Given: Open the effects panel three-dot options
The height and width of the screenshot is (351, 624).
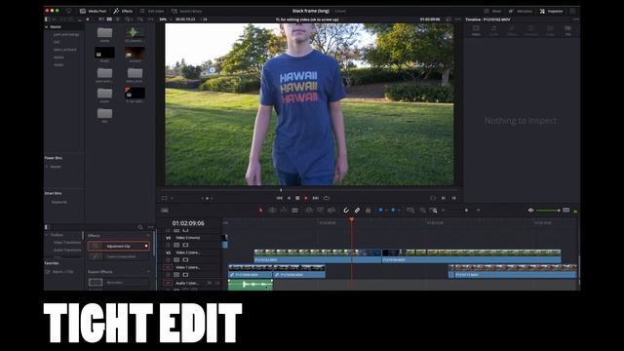Looking at the screenshot, I should click(x=150, y=227).
